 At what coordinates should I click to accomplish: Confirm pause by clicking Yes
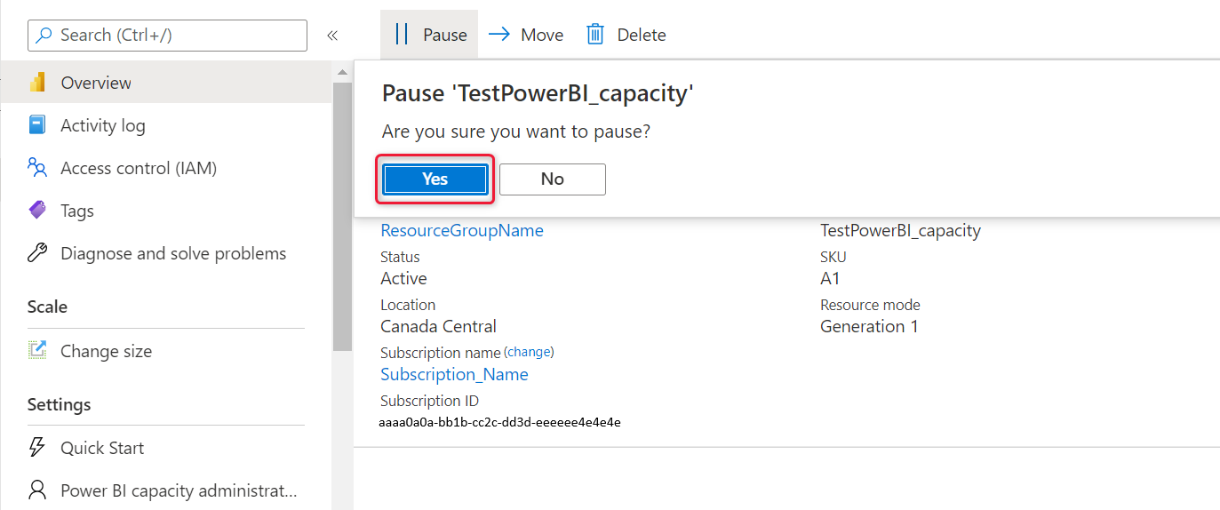(x=435, y=179)
